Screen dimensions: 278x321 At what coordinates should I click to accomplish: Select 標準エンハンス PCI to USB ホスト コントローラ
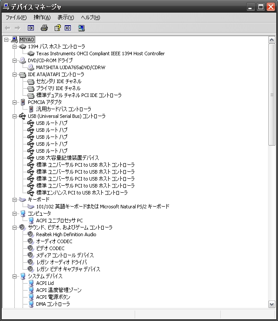pyautogui.click(x=82, y=193)
